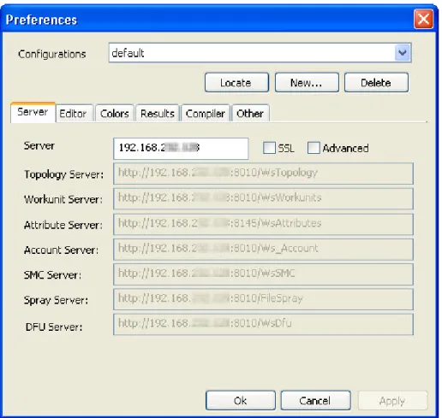
Task: Click the Locate button
Action: click(236, 83)
